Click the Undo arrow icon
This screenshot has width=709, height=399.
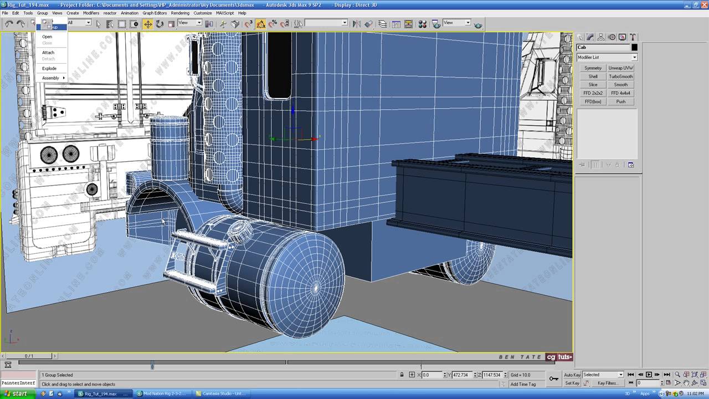[x=9, y=24]
